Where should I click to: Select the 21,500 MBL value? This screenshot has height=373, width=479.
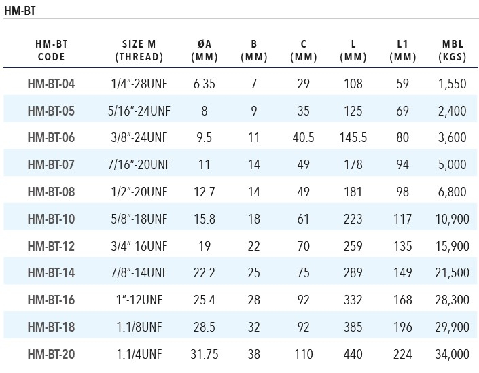pos(453,272)
